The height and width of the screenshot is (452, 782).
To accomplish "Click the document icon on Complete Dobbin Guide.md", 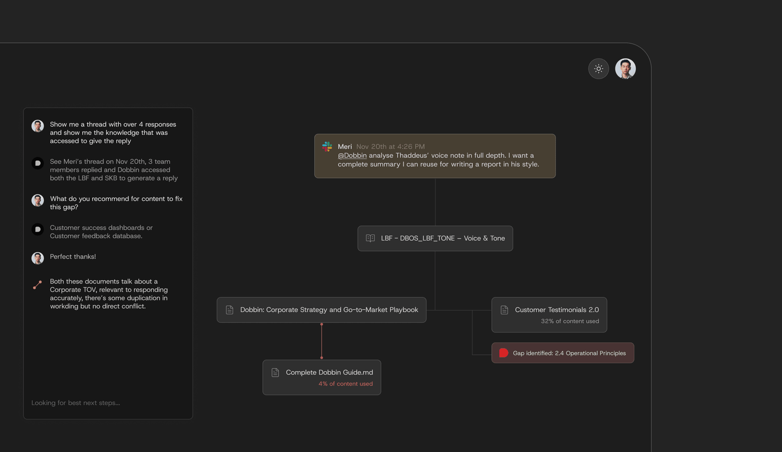I will tap(275, 372).
